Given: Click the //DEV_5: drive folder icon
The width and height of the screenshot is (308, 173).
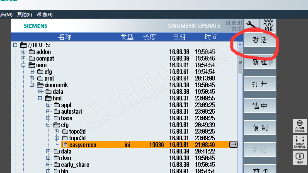Looking at the screenshot, I should point(23,45).
